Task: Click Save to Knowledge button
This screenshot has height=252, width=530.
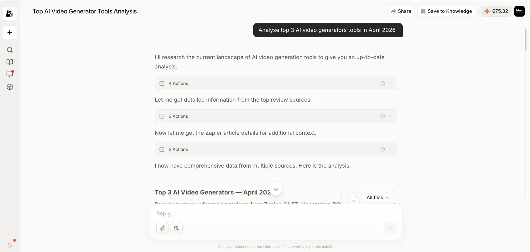Action: 446,11
